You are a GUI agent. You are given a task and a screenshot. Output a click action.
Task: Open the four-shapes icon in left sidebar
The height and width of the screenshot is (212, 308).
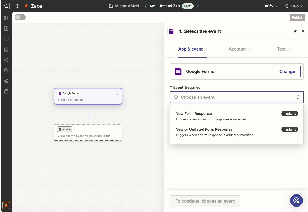6,18
